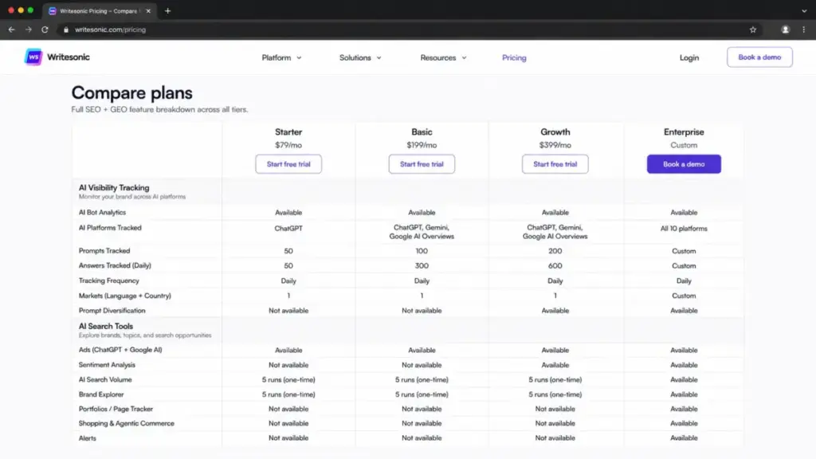View site info via the lock icon
The height and width of the screenshot is (459, 816).
click(x=66, y=29)
